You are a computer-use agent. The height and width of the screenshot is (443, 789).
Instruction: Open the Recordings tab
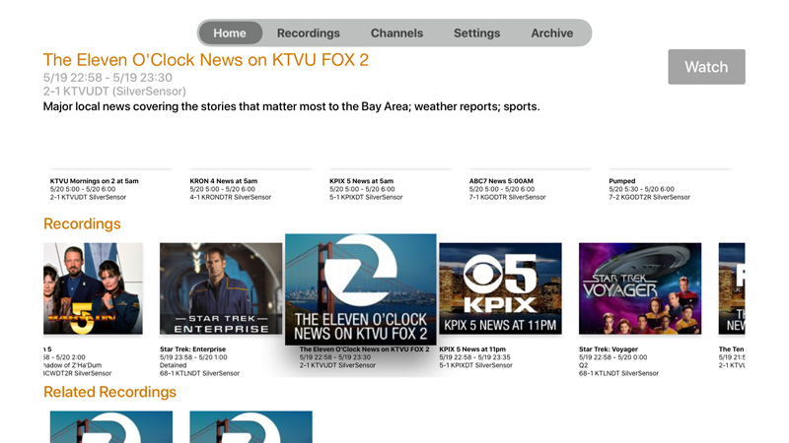[x=309, y=33]
